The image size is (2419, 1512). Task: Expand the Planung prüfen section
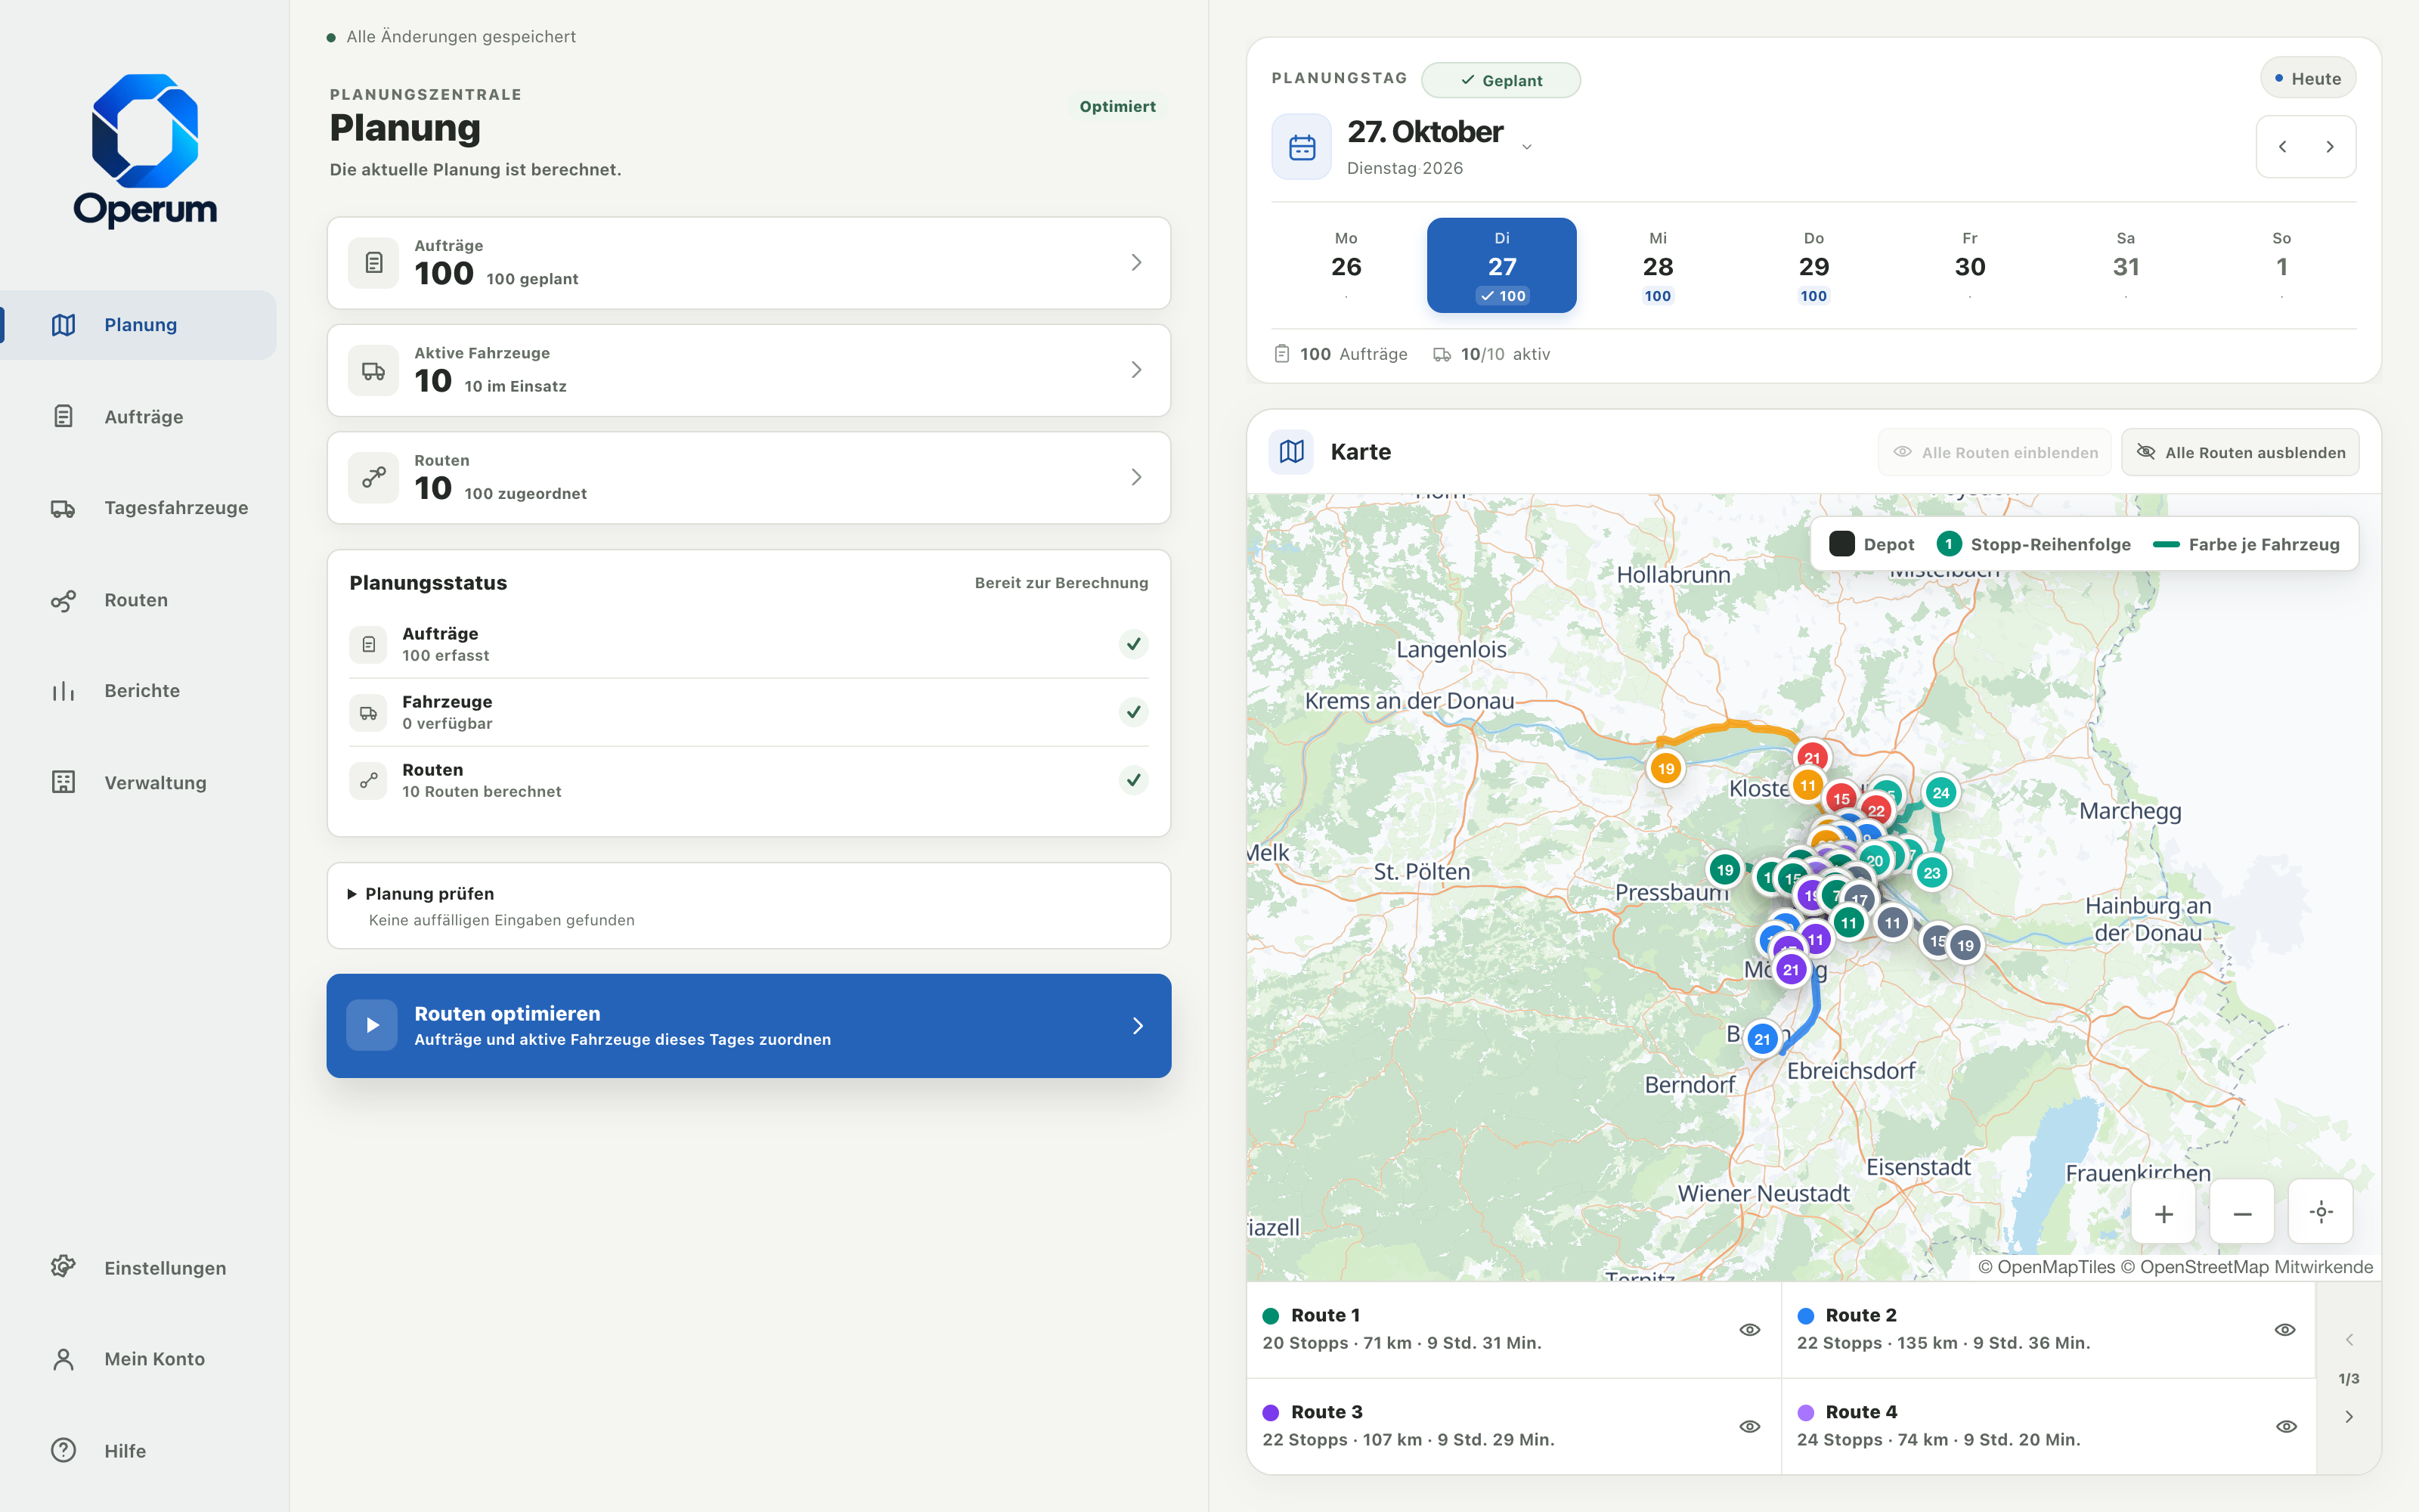tap(748, 906)
